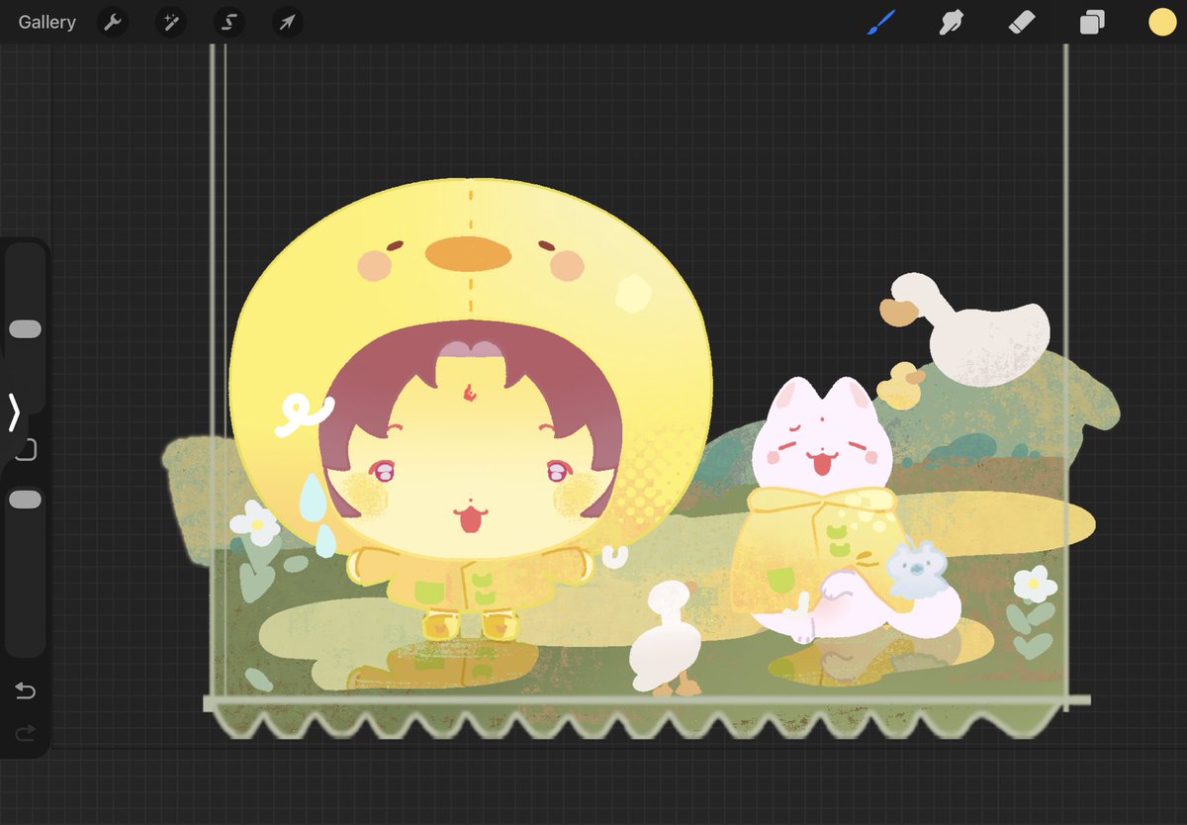Open the Gallery view
Screen dimensions: 1187x825
pyautogui.click(x=46, y=22)
